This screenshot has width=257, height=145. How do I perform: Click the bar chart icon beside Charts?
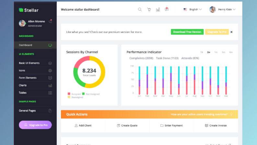(50, 86)
